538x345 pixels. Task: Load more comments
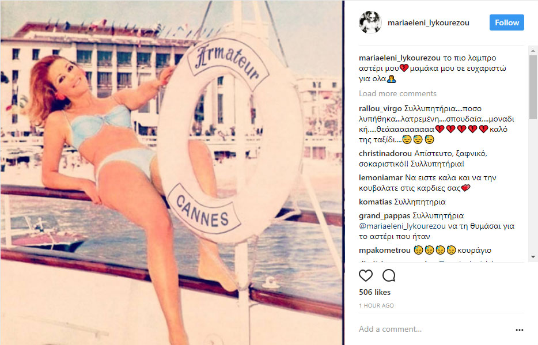(397, 94)
